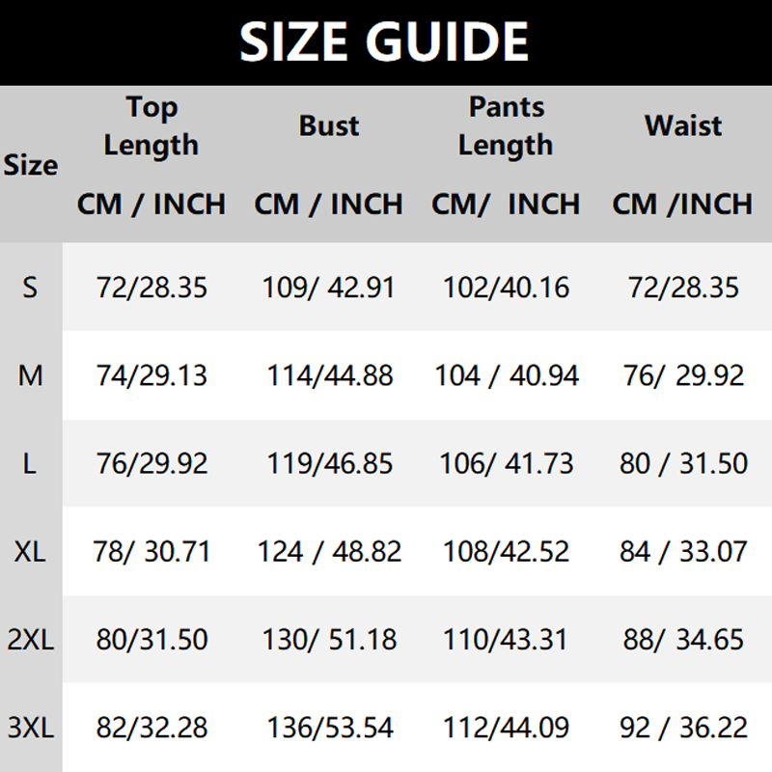Select the L size row label
The width and height of the screenshot is (772, 772).
pyautogui.click(x=31, y=463)
